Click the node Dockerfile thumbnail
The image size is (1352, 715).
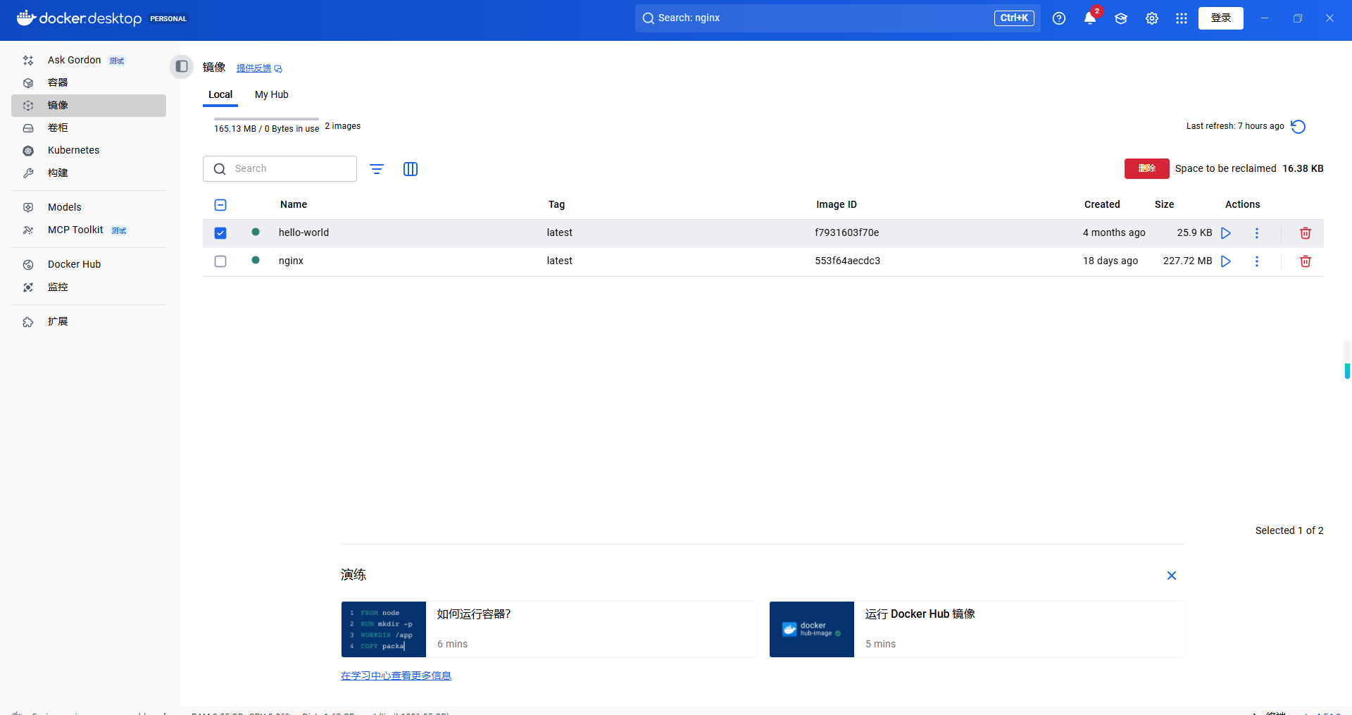pos(384,630)
